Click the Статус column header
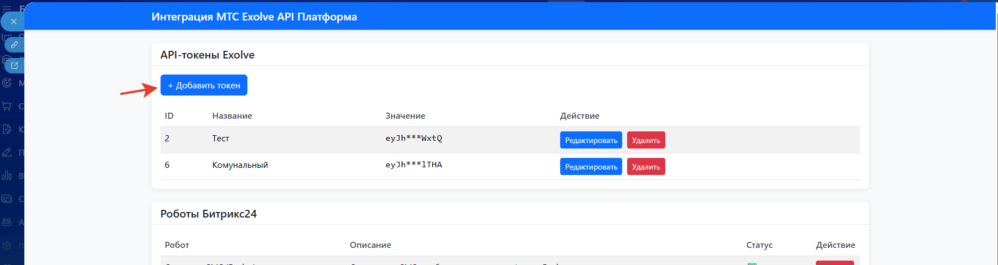 point(759,245)
